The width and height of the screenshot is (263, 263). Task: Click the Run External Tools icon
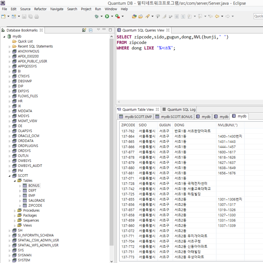pos(117,16)
